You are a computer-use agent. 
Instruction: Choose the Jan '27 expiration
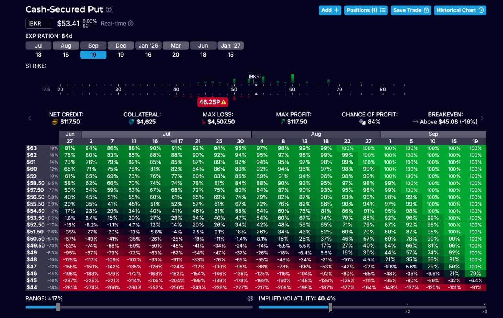231,50
